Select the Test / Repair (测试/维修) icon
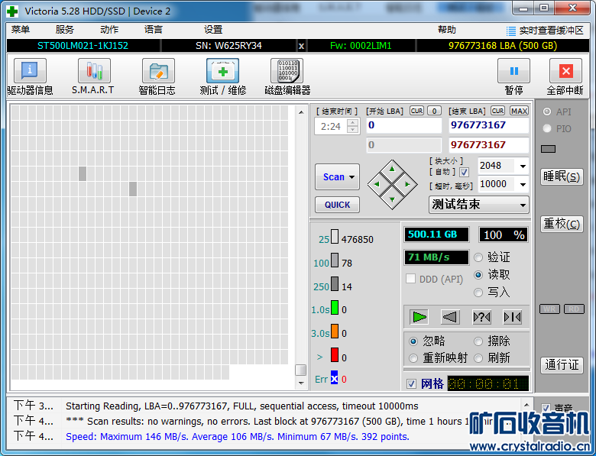 [223, 71]
